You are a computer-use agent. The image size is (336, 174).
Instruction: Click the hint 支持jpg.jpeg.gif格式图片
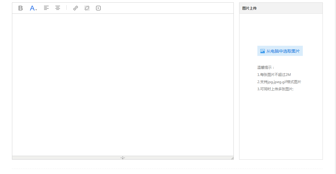coord(279,82)
